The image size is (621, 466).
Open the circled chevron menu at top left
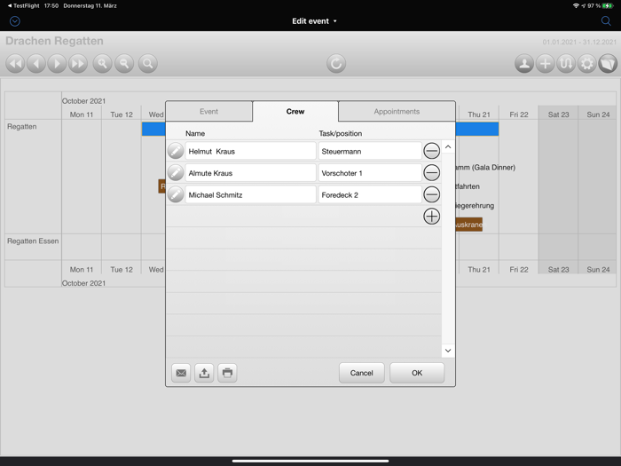pos(15,21)
